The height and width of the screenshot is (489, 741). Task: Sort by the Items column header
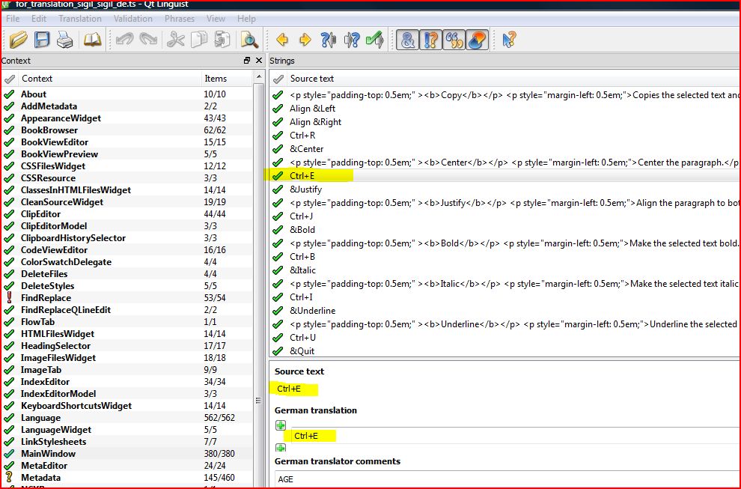point(227,79)
